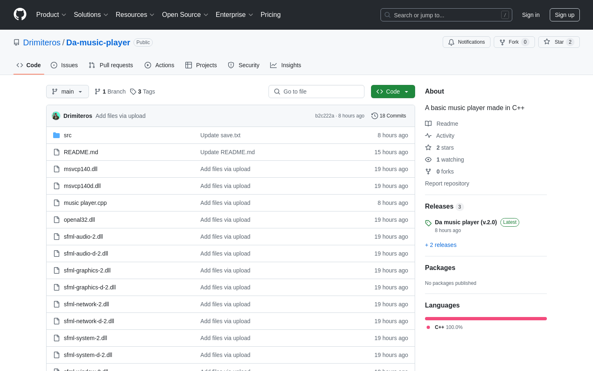Click the msvcp140.dll file icon

coord(56,169)
